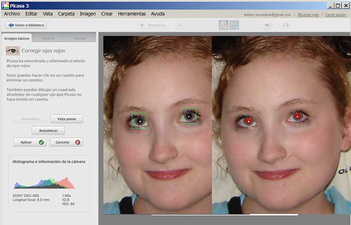This screenshot has height=225, width=351.
Task: Select the second thumbnail in top filmstrip
Action: point(234,25)
